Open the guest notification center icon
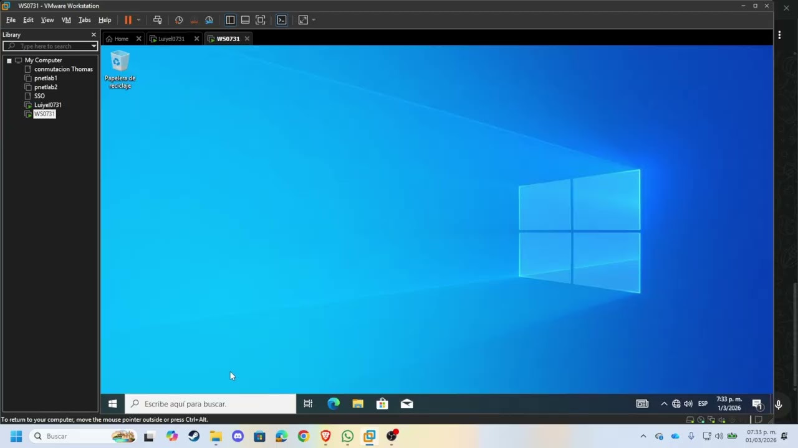The image size is (798, 448). (x=757, y=404)
